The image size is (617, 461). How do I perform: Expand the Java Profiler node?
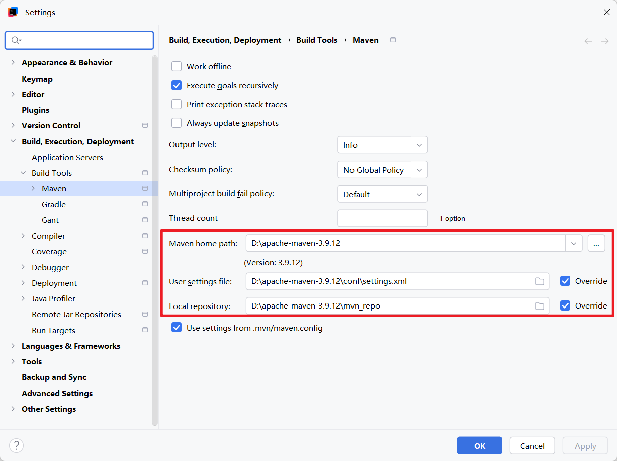[x=23, y=298]
